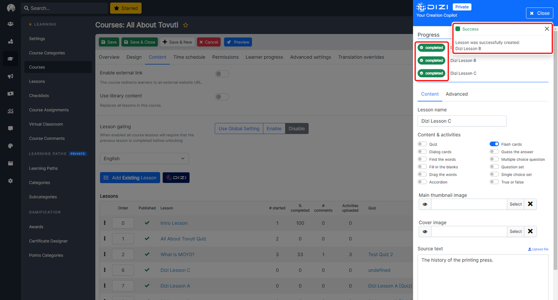558x300 pixels.
Task: Grab the Dizi Lesson A row handle
Action: [x=104, y=285]
